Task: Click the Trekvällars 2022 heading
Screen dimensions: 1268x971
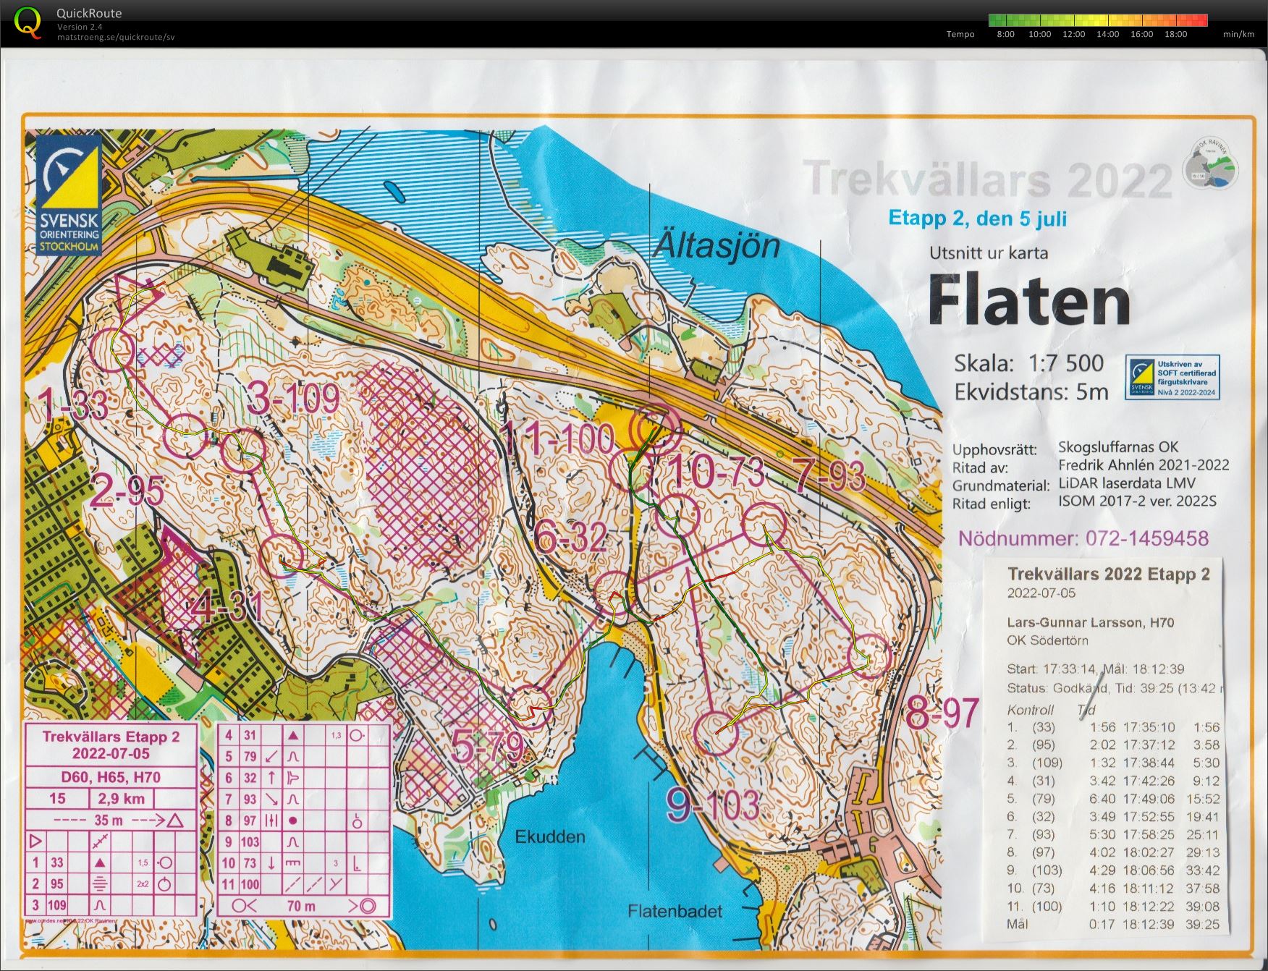Action: (988, 180)
